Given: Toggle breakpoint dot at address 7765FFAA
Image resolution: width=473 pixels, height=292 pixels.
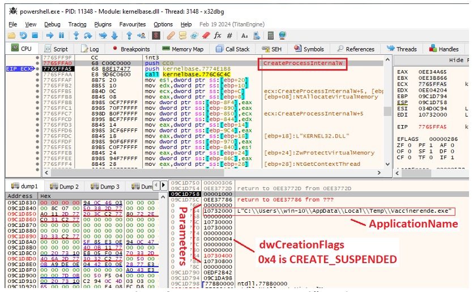Looking at the screenshot, I should click(x=38, y=74).
